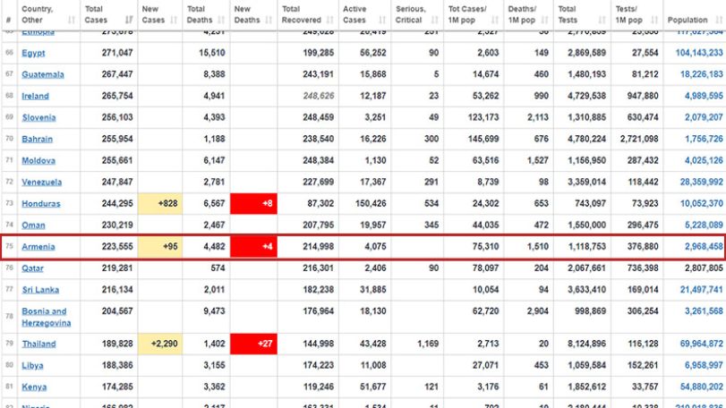Click the Total Tests column header
Image resolution: width=726 pixels, height=408 pixels.
pyautogui.click(x=582, y=15)
